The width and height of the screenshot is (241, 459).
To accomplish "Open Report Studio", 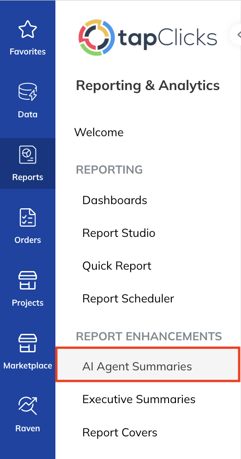I will [119, 233].
